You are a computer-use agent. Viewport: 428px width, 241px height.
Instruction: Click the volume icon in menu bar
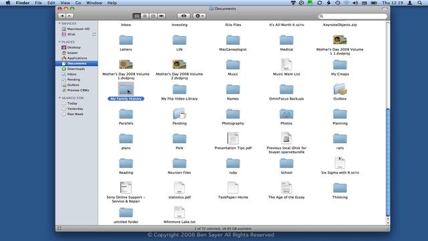coord(355,3)
